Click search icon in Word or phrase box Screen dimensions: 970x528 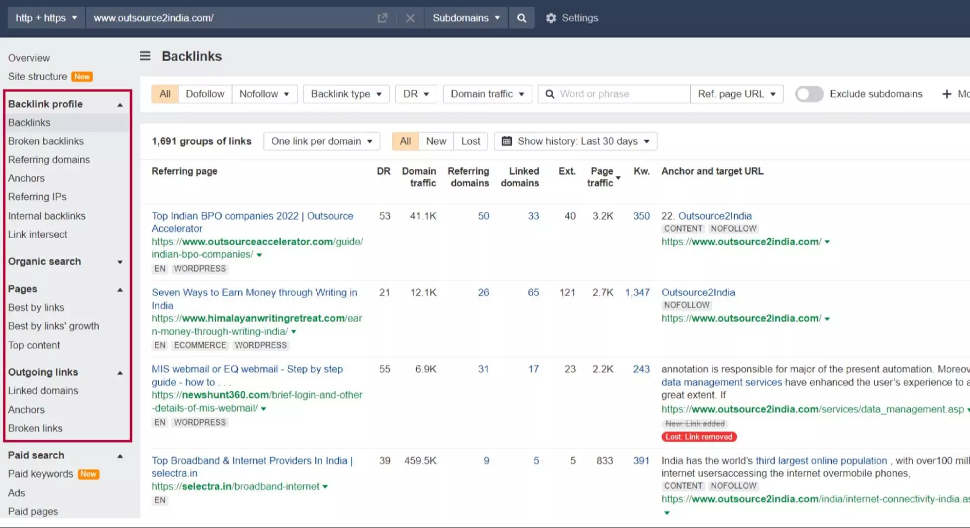(x=550, y=94)
